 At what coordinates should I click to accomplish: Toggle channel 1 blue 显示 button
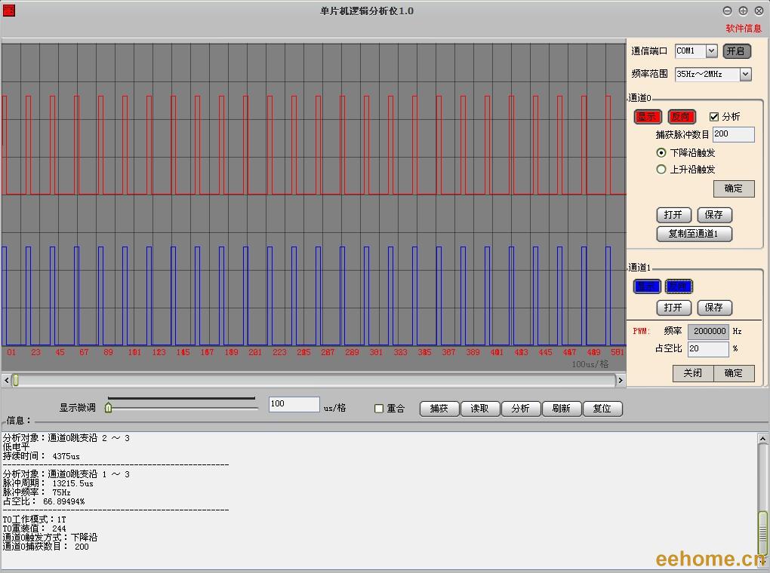(647, 286)
